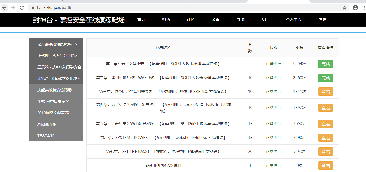
Task: Click the green 完成 button for 第一章
Action: (325, 64)
